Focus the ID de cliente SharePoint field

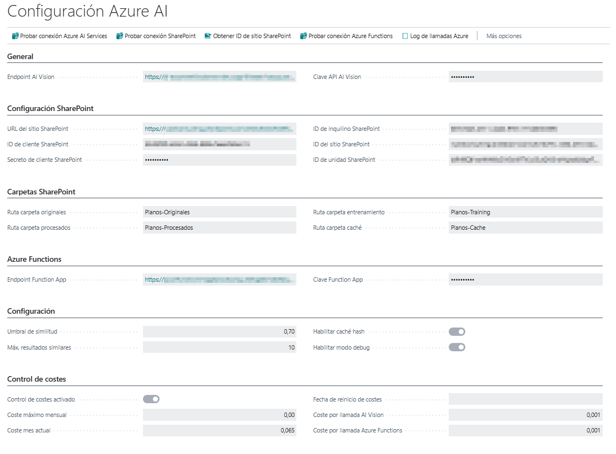point(220,144)
